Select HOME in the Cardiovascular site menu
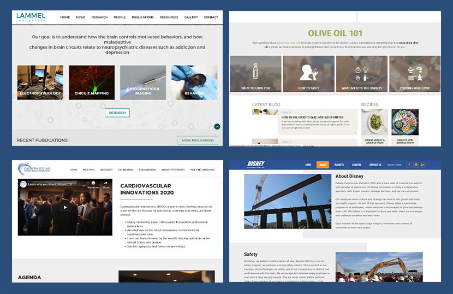The image size is (453, 294). pos(74,169)
